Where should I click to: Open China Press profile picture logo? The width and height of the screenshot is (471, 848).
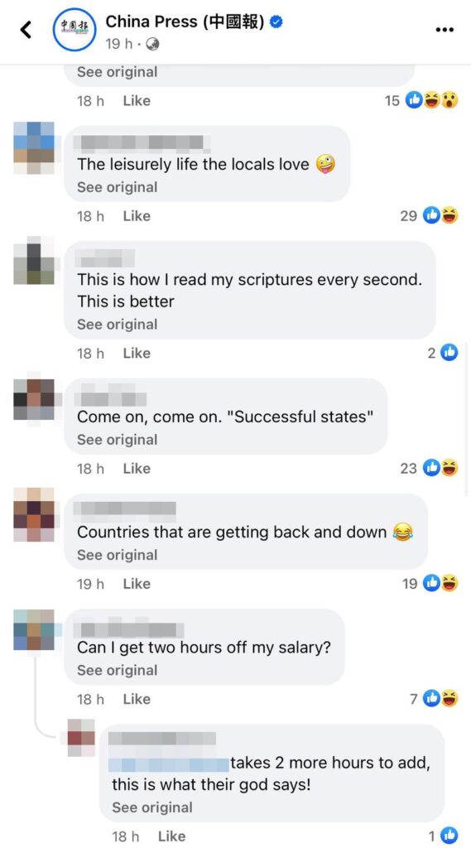pyautogui.click(x=74, y=31)
